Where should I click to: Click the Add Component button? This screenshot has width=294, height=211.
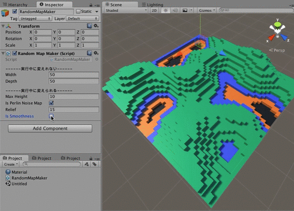pos(50,128)
